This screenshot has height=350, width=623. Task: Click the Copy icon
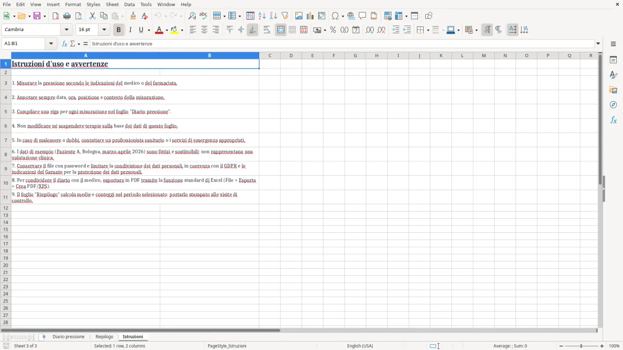(x=104, y=16)
